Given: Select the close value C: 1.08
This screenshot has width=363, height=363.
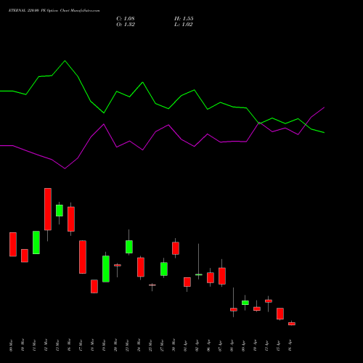Looking at the screenshot, I should (x=126, y=19).
